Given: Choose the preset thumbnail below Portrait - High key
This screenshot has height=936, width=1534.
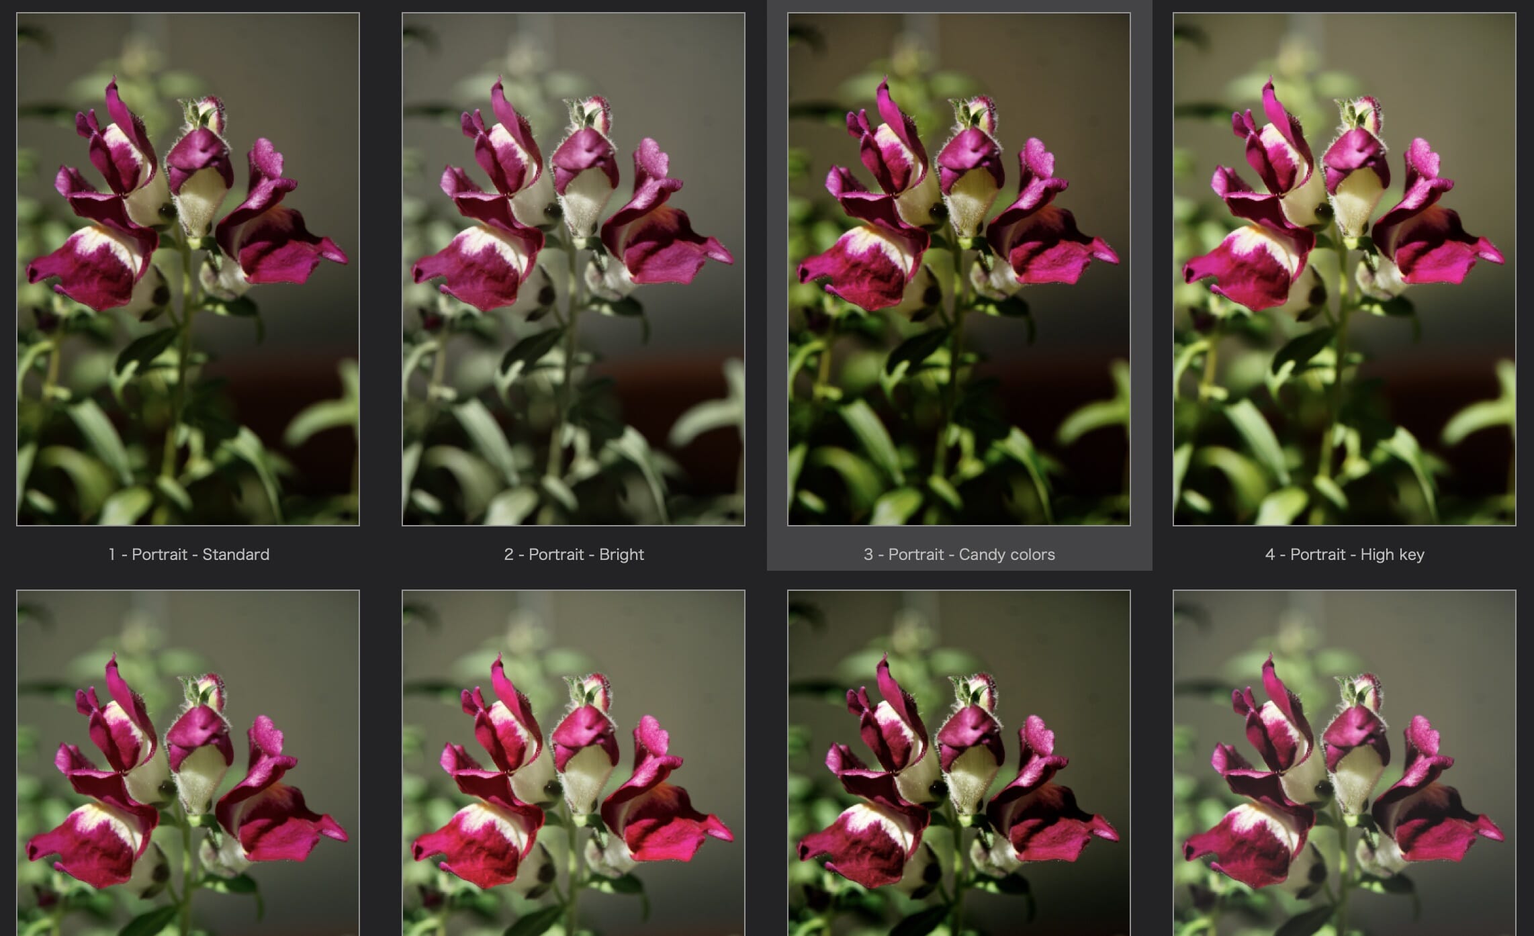Looking at the screenshot, I should pyautogui.click(x=1345, y=763).
